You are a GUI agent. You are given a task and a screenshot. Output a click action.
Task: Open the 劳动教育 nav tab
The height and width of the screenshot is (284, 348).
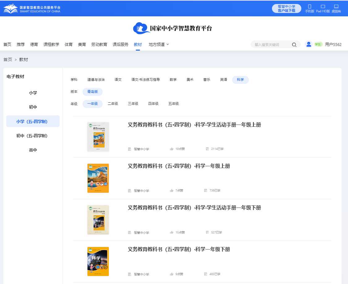[99, 44]
